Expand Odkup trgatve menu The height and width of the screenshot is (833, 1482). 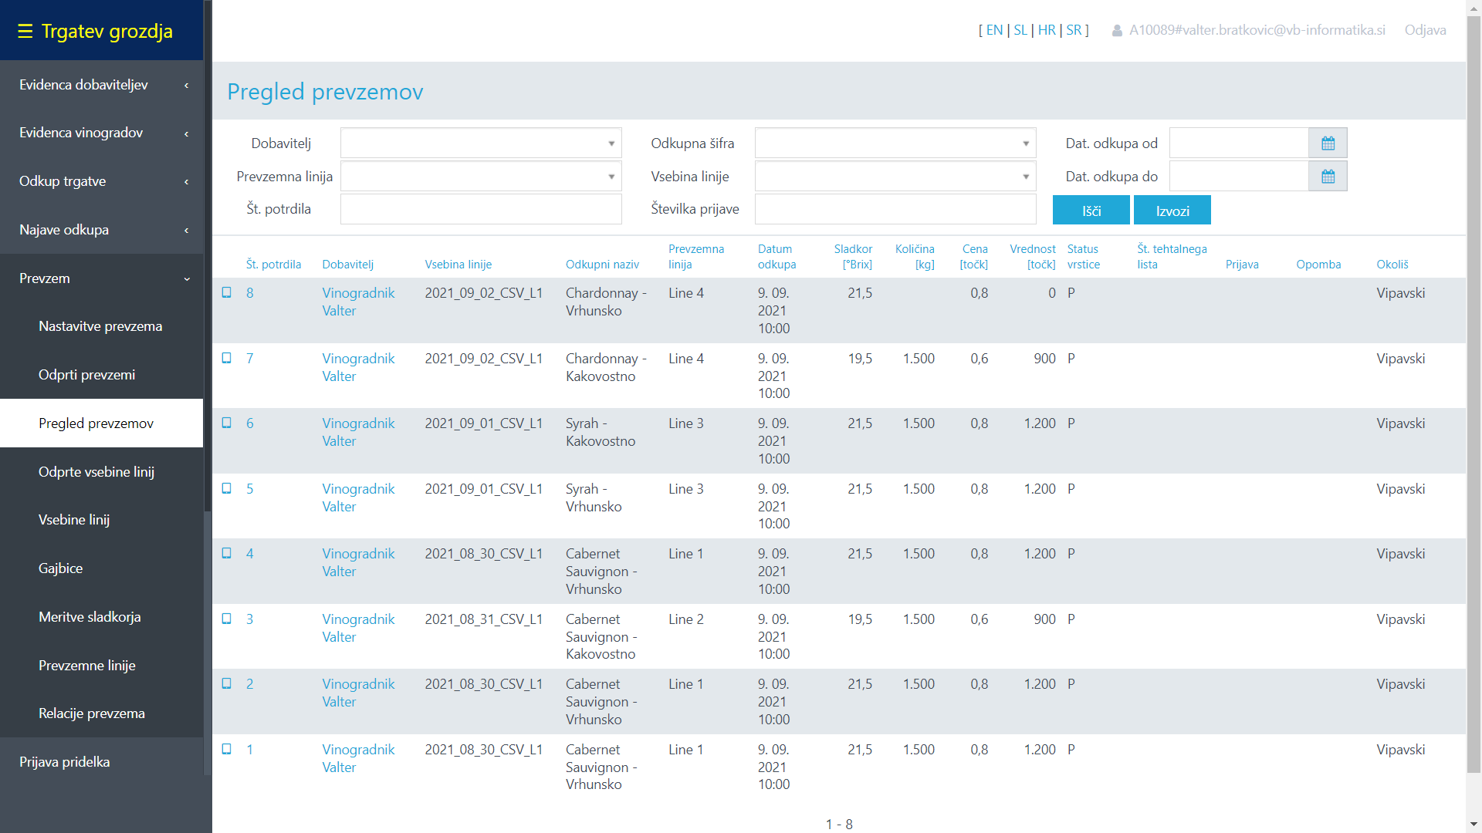coord(102,181)
